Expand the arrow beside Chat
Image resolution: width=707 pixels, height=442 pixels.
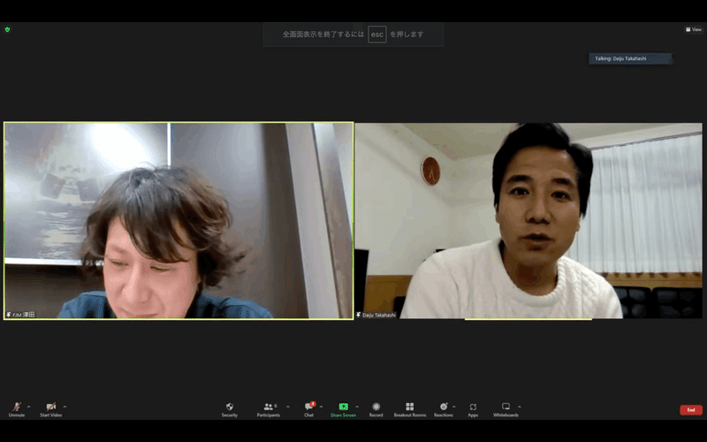coord(321,407)
